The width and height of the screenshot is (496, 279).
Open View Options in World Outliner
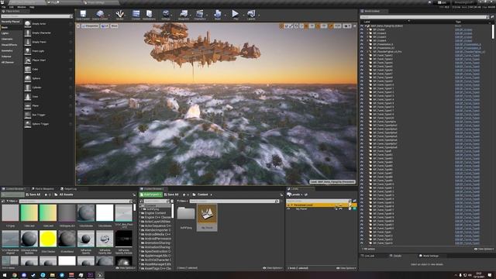point(484,249)
